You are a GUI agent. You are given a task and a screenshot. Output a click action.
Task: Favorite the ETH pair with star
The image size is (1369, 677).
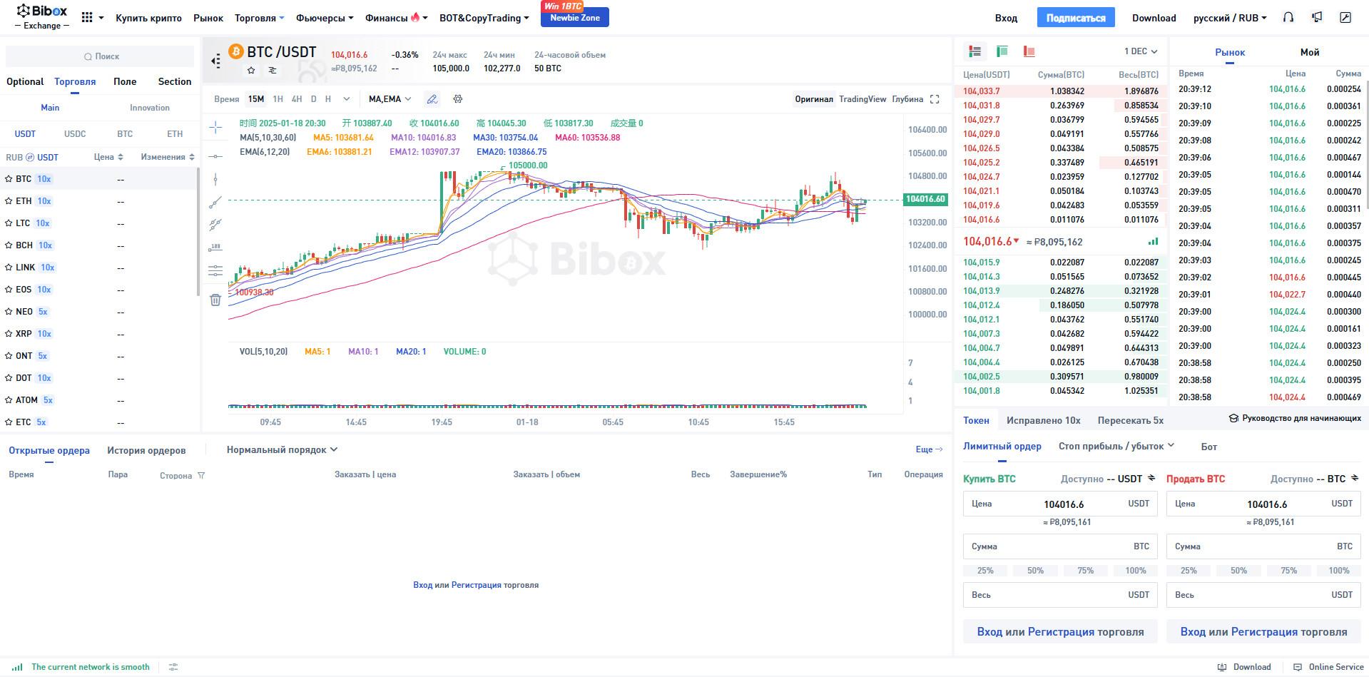[x=9, y=201]
